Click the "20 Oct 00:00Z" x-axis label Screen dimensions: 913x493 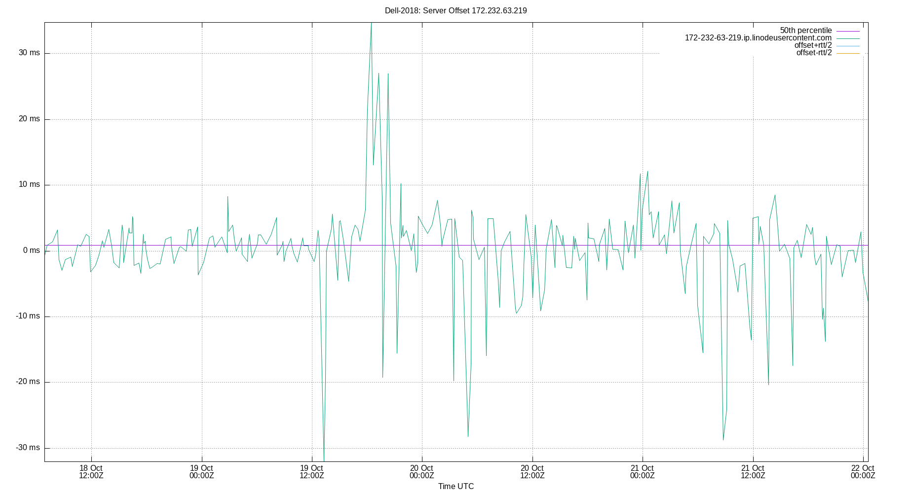422,472
